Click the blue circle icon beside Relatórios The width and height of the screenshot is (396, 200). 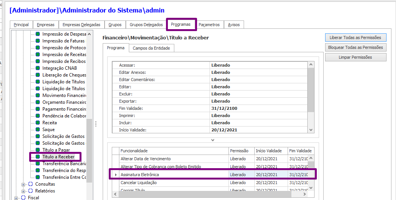point(31,191)
